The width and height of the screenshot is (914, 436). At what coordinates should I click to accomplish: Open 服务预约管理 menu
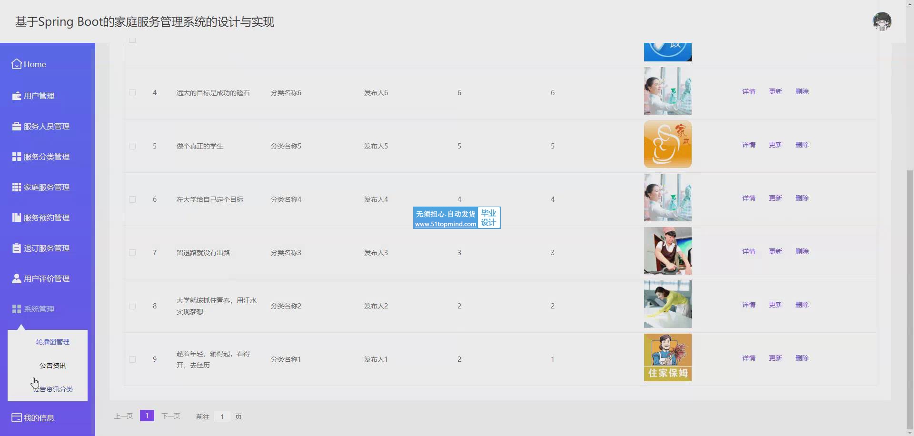click(48, 218)
